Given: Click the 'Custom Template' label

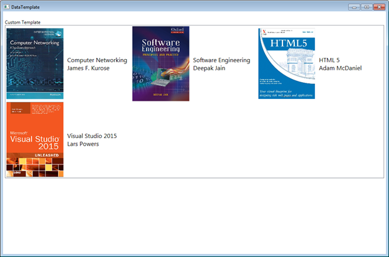Looking at the screenshot, I should coord(22,22).
